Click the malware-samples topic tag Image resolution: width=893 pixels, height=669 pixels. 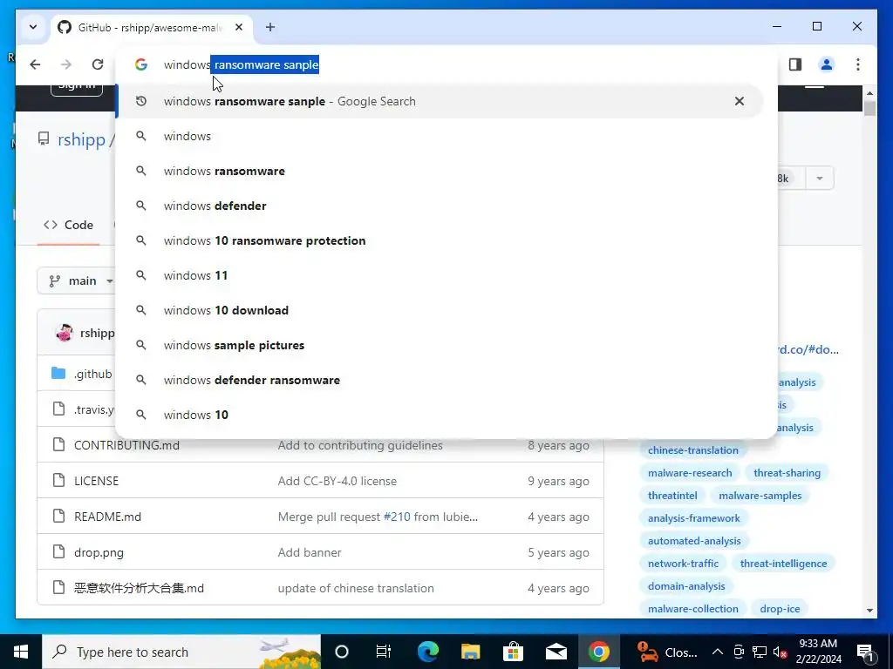[x=760, y=496]
